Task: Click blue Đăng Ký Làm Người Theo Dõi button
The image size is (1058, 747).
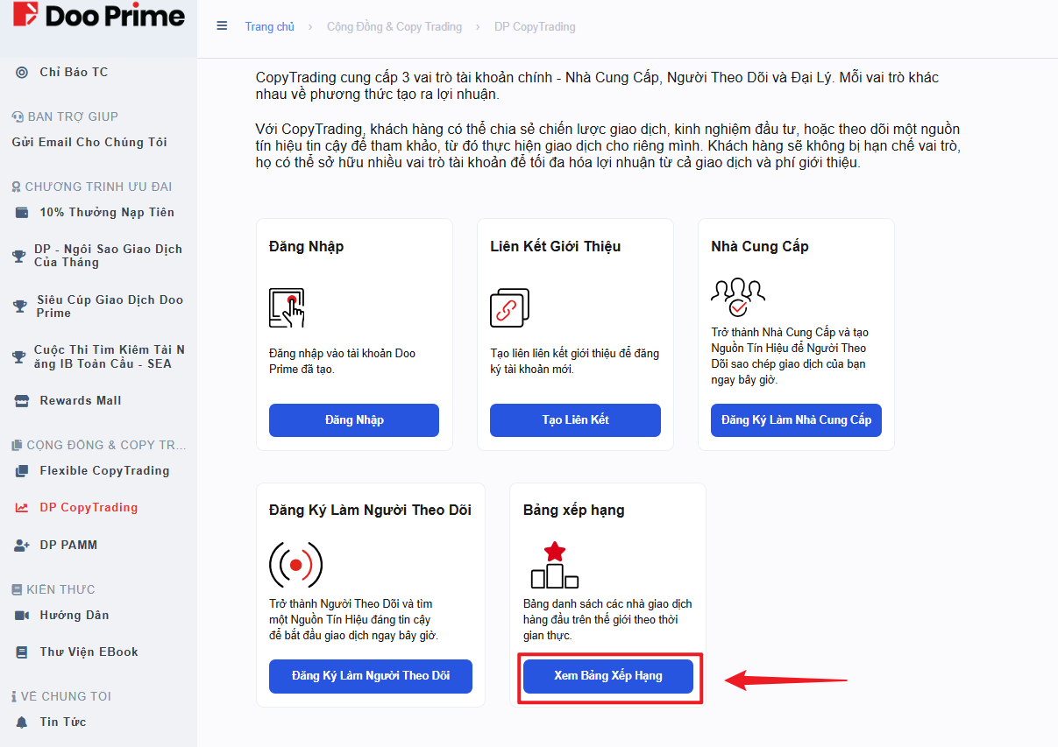Action: 371,676
